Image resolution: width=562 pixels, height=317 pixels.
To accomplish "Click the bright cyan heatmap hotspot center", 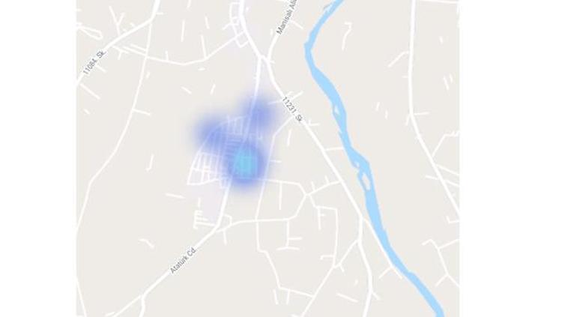I will [244, 161].
